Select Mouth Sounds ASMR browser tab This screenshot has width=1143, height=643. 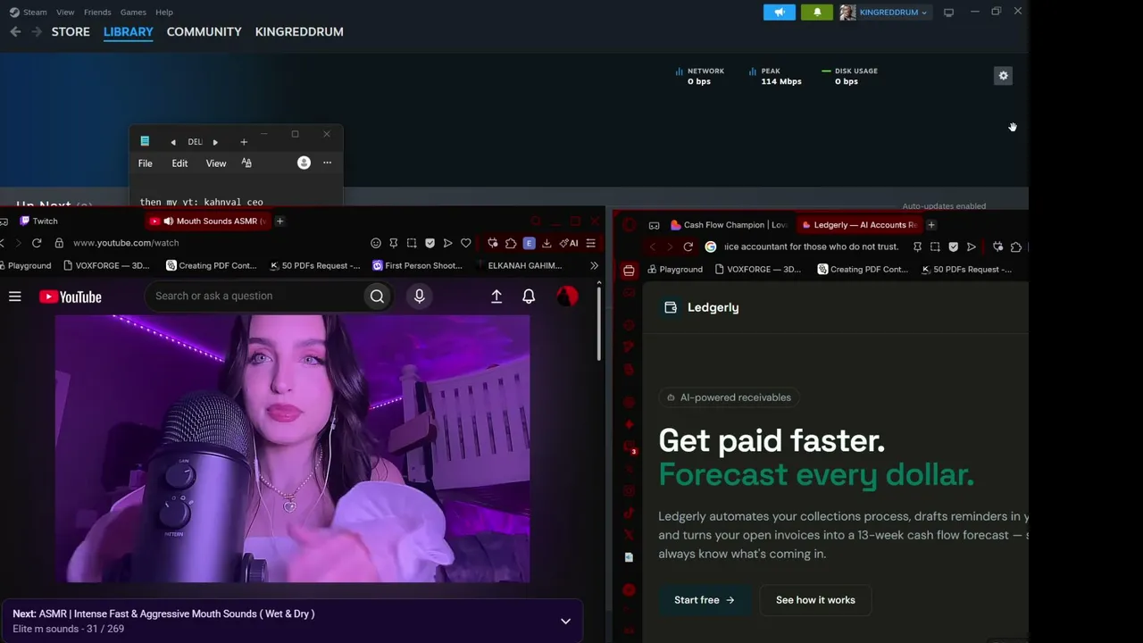pos(207,221)
